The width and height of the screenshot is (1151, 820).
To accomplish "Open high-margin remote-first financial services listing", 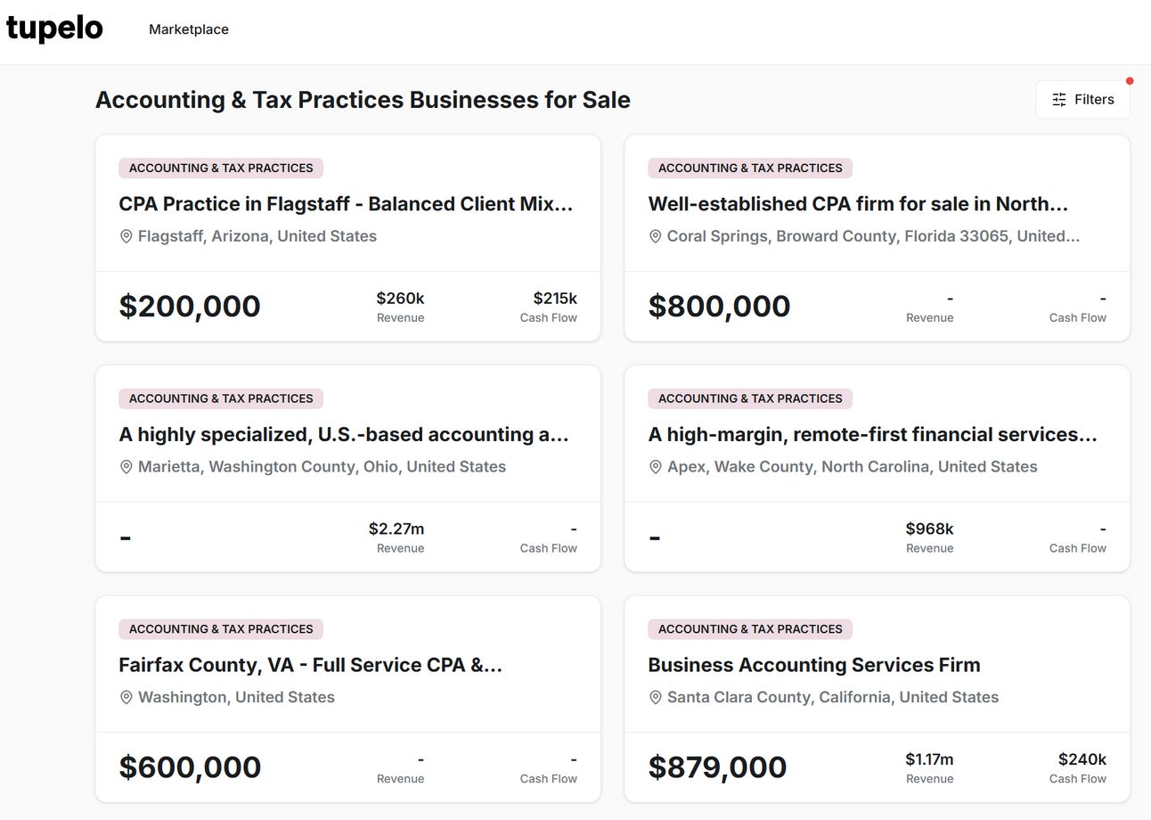I will point(873,435).
